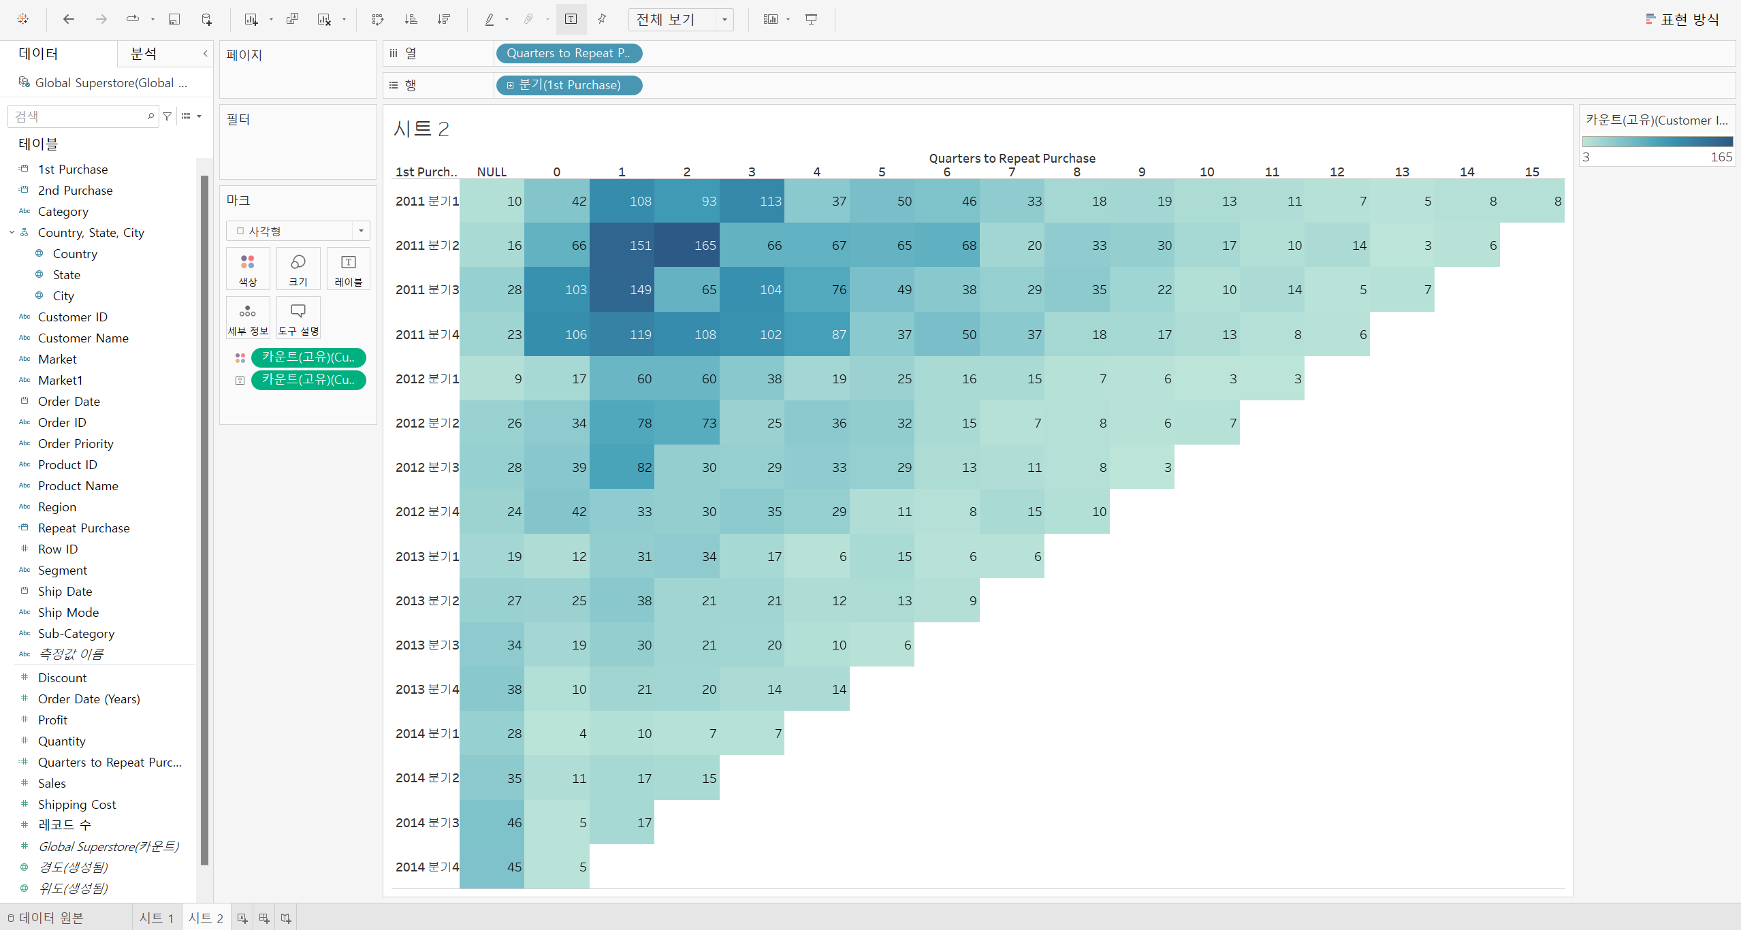
Task: Click the Tableau logo start icon
Action: (22, 19)
